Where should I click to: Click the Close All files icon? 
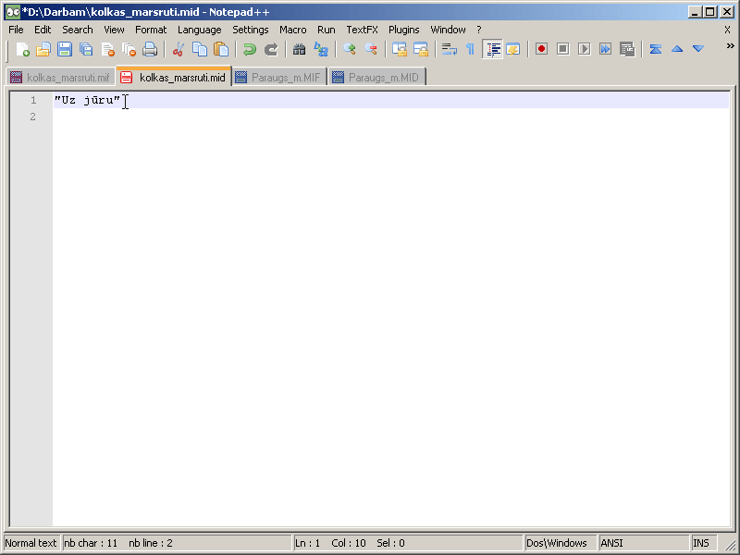coord(129,49)
